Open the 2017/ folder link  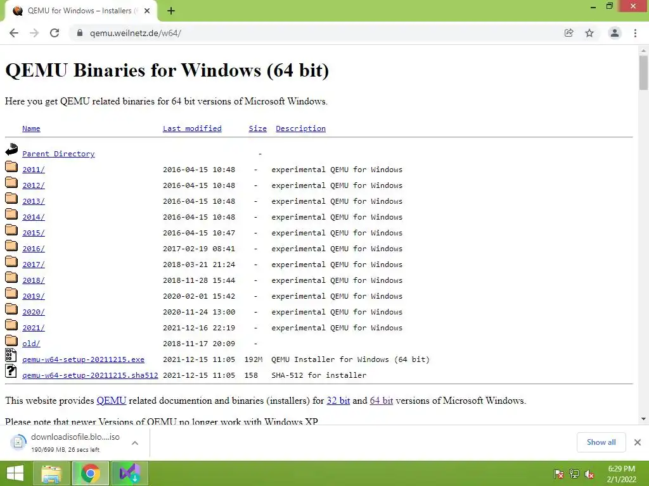pyautogui.click(x=34, y=265)
